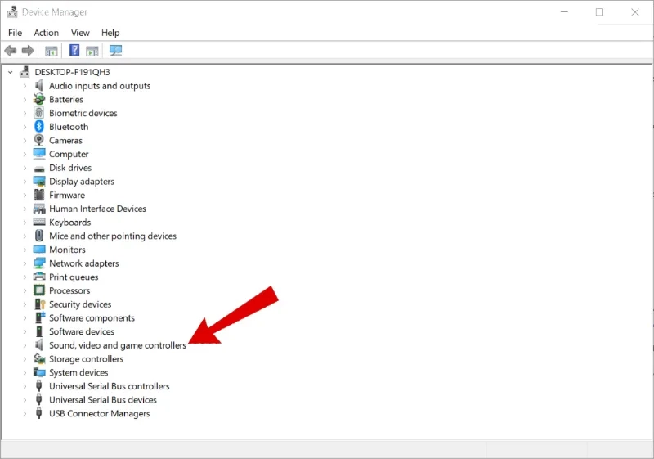Expand the Bluetooth category chevron
Viewport: 654px width, 459px height.
coord(25,127)
